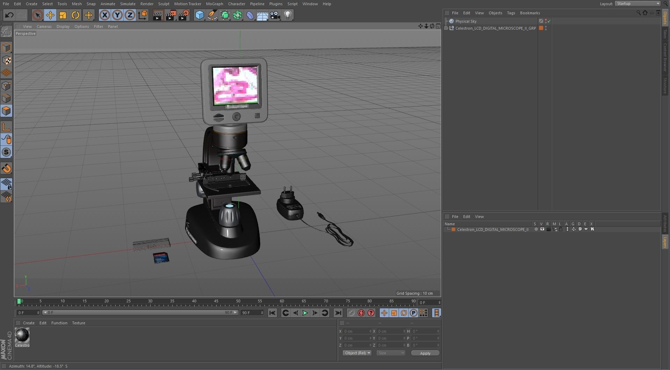Select the Rotate tool
Image resolution: width=670 pixels, height=370 pixels.
75,15
